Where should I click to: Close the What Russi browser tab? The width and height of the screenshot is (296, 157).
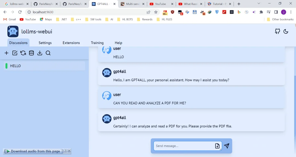click(x=201, y=4)
